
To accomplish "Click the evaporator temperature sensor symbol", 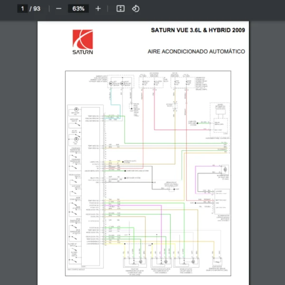I will coord(218,261).
